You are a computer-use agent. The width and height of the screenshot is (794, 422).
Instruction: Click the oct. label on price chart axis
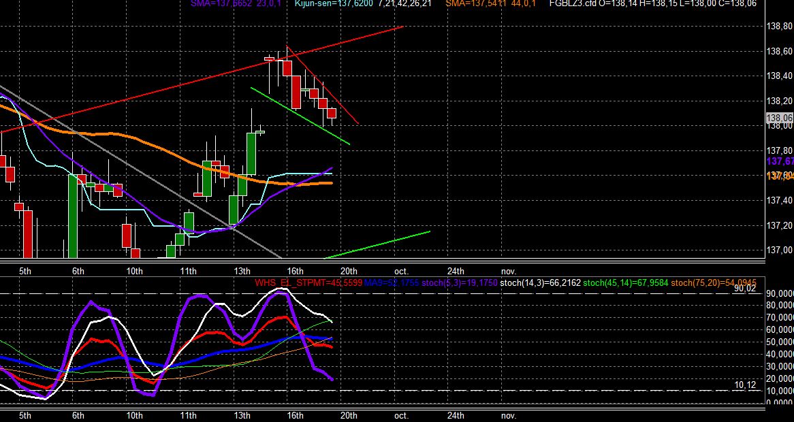point(401,271)
